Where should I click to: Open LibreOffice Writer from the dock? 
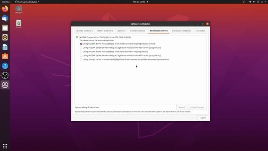tap(5, 47)
